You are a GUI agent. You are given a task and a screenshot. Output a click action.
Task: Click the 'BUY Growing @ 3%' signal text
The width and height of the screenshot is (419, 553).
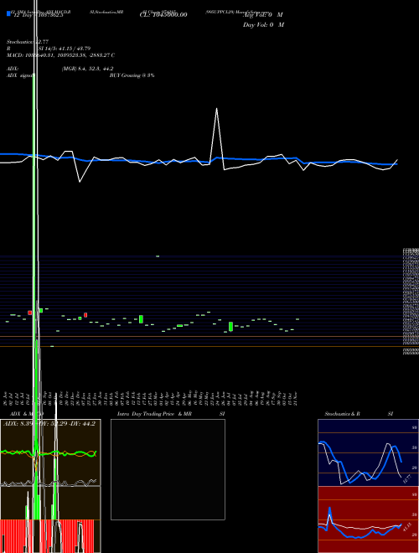132,75
